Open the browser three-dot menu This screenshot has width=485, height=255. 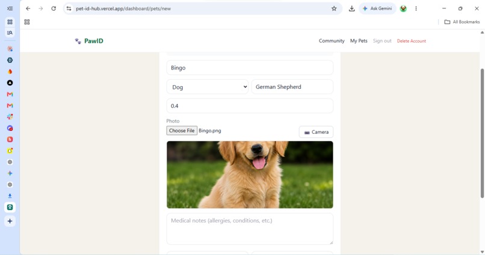click(x=416, y=8)
